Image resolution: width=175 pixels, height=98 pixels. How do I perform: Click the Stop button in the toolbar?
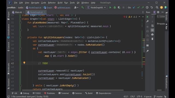pyautogui.click(x=123, y=7)
